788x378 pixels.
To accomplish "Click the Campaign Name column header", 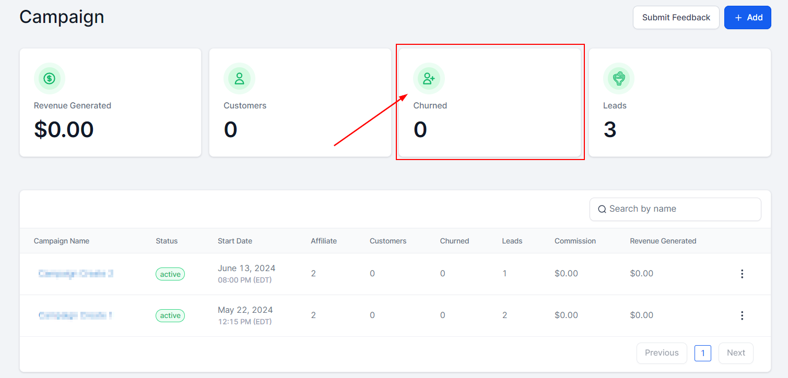I will coord(62,241).
